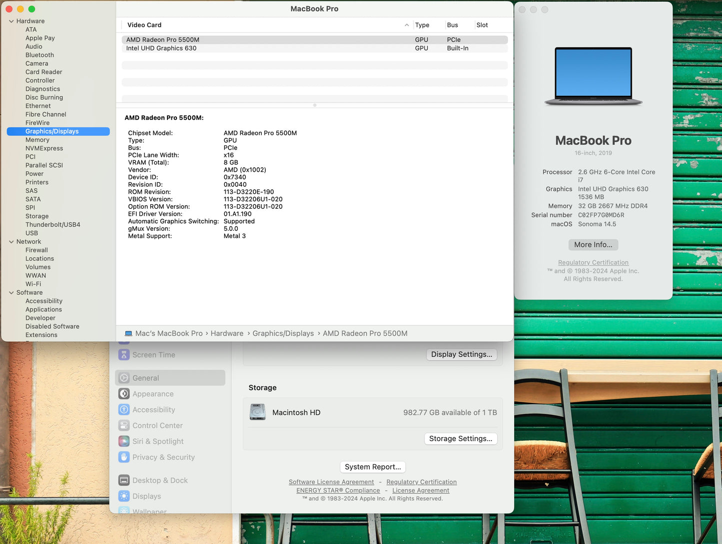Screen dimensions: 722x544
Task: Select the Intel UHD Graphics 630 row
Action: 161,48
